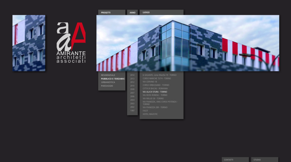Open the Anno tab header

coord(132,12)
